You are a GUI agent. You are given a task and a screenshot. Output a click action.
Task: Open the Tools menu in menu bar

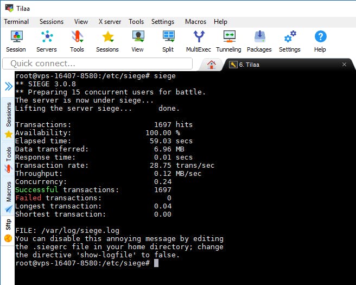coord(136,22)
